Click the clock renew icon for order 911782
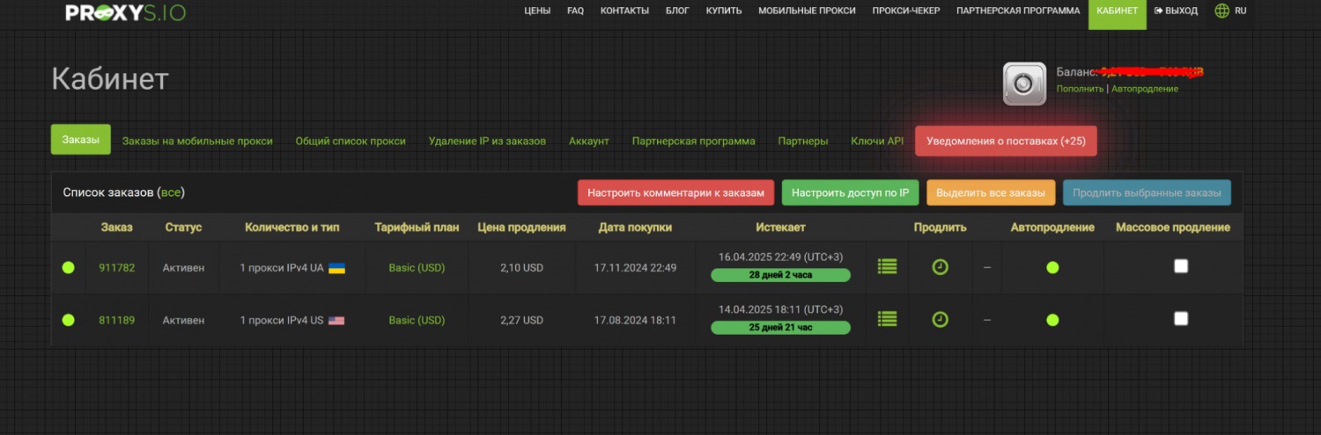The image size is (1321, 435). coord(940,267)
